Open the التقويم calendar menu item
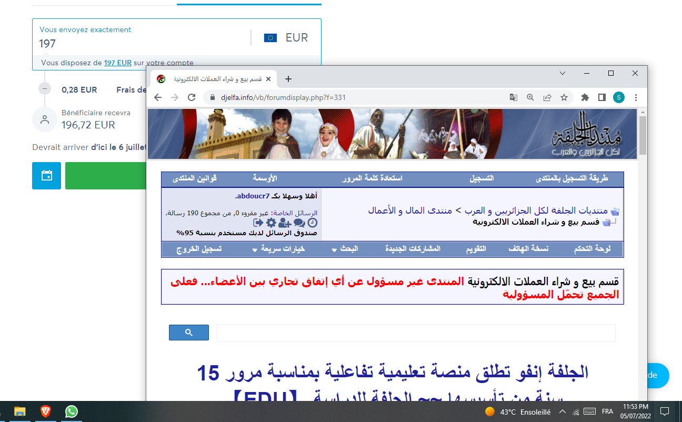 point(476,249)
